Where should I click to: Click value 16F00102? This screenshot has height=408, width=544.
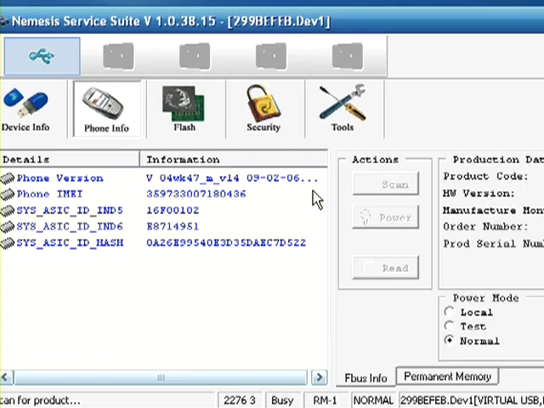tap(173, 210)
